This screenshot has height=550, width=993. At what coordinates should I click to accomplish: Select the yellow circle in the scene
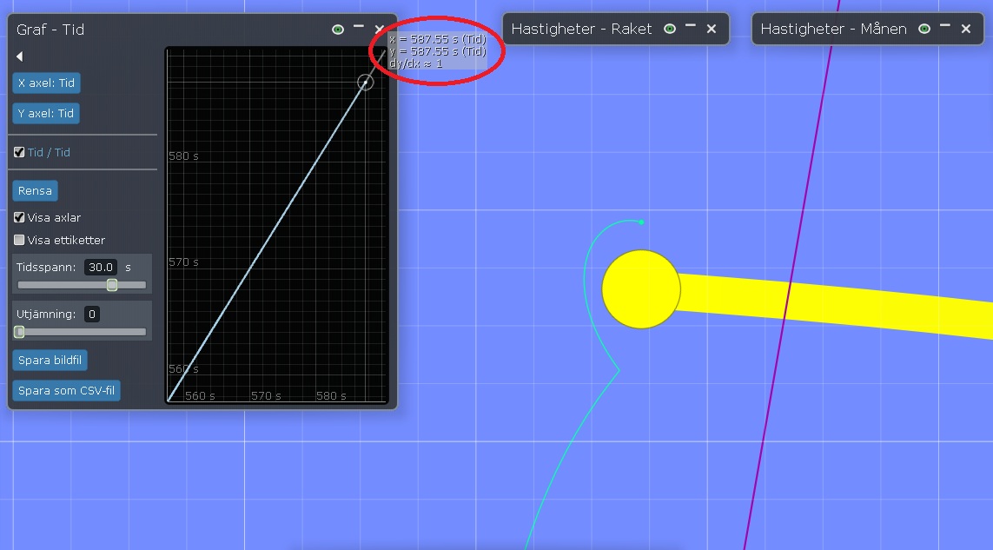(x=641, y=289)
